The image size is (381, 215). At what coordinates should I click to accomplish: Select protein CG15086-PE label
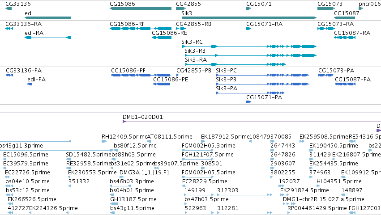tap(171, 80)
